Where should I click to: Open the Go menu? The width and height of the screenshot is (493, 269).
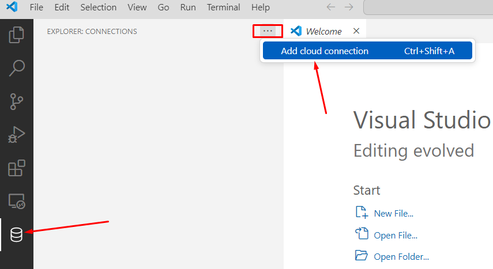164,7
